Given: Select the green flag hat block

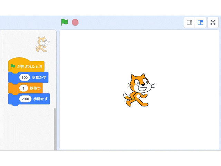Looking at the screenshot, I should [x=27, y=65].
